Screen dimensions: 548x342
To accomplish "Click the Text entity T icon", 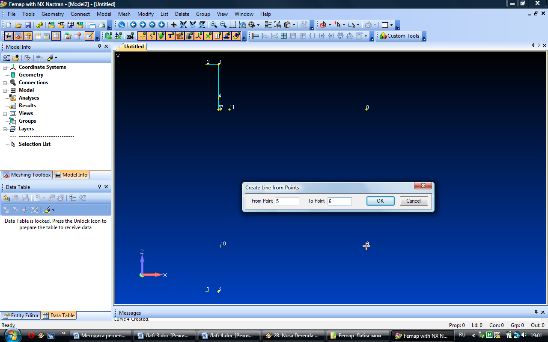I will (170, 36).
